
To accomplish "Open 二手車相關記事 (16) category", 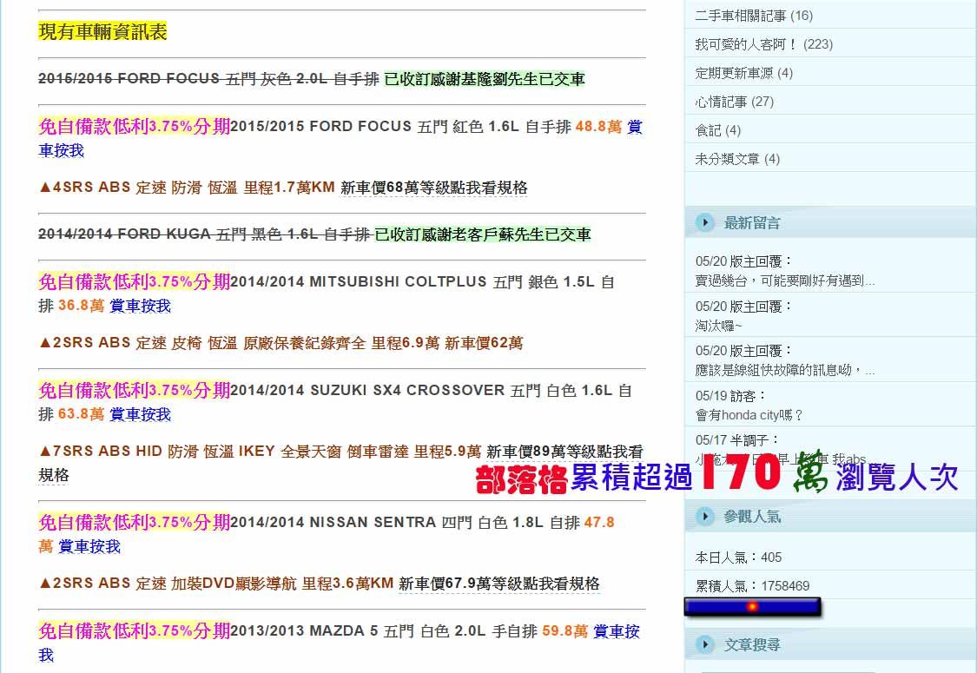I will [x=754, y=16].
